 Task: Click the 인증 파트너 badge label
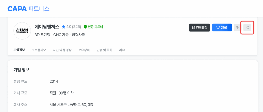[96, 27]
